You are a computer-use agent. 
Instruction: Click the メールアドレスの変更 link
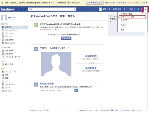coord(138,2)
